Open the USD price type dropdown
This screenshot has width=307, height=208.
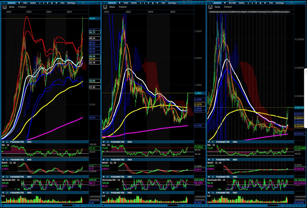pyautogui.click(x=126, y=3)
